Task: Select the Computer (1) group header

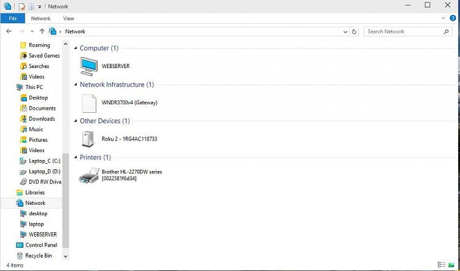Action: tap(99, 48)
